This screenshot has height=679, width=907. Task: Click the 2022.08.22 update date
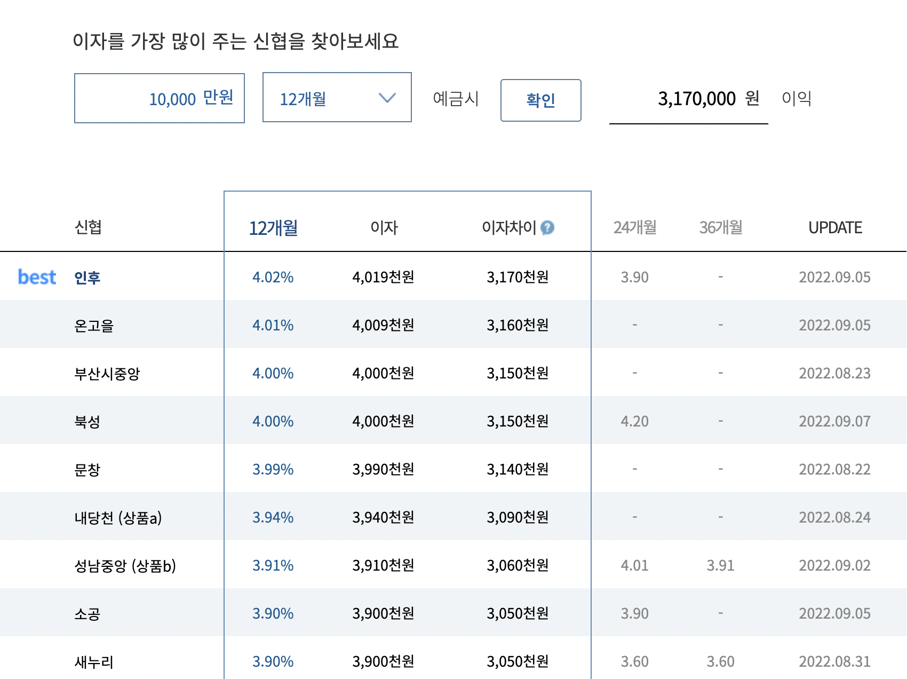tap(835, 469)
